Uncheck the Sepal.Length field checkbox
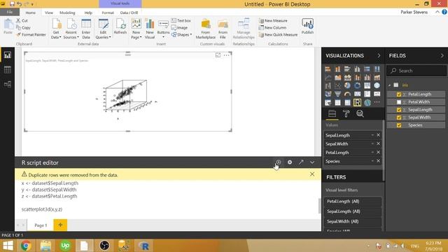 399,110
